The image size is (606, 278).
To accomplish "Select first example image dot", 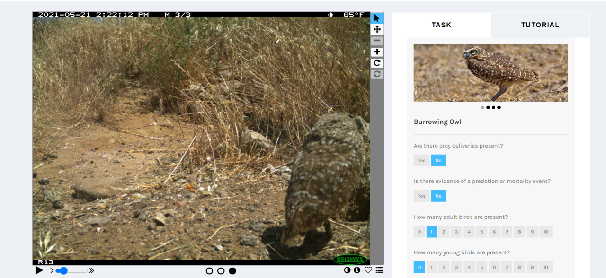I will [x=482, y=107].
